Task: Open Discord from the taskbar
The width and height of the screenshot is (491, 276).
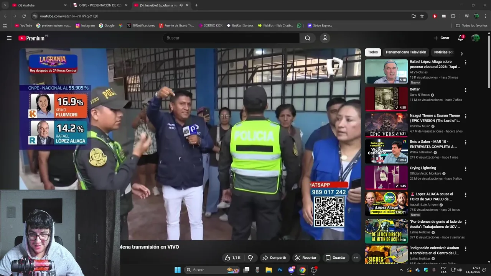Action: coord(291,270)
